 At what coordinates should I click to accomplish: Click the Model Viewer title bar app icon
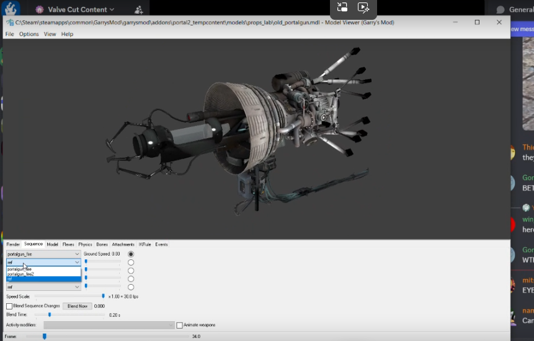(x=10, y=22)
